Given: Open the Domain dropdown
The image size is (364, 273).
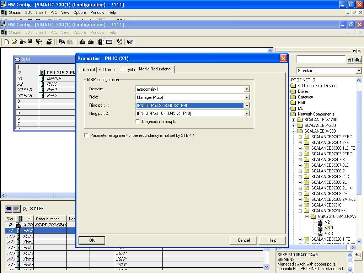Looking at the screenshot, I should coord(247,89).
